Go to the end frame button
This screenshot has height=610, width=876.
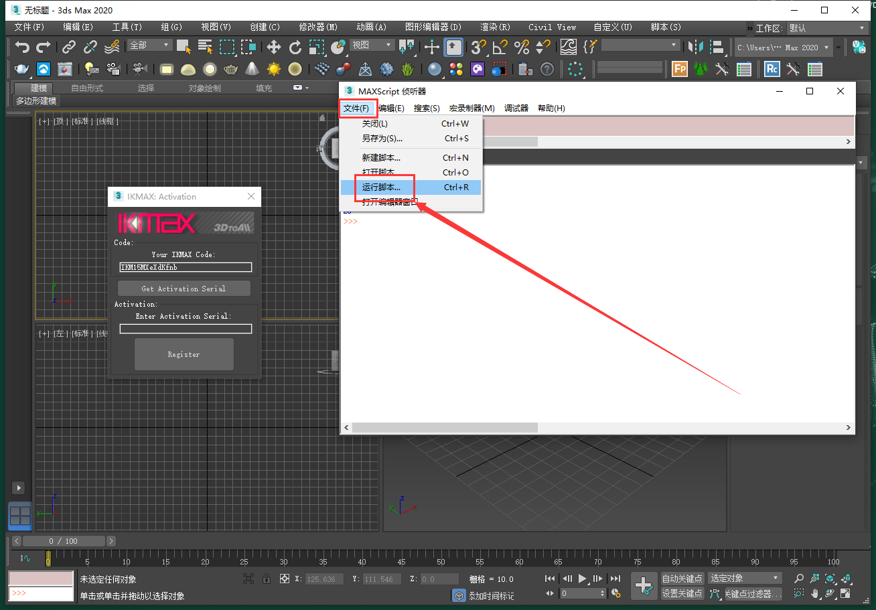pos(615,579)
